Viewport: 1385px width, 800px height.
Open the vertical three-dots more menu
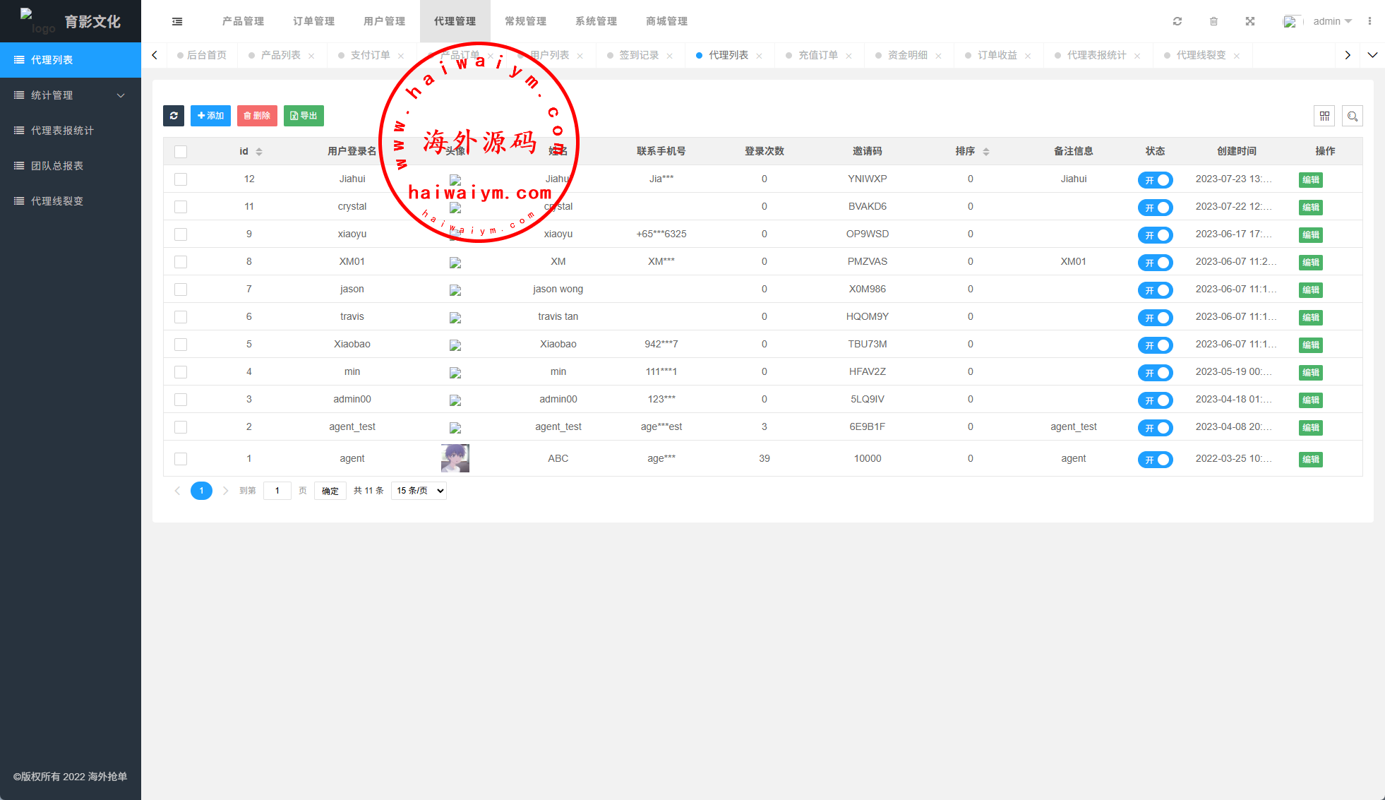[1369, 21]
